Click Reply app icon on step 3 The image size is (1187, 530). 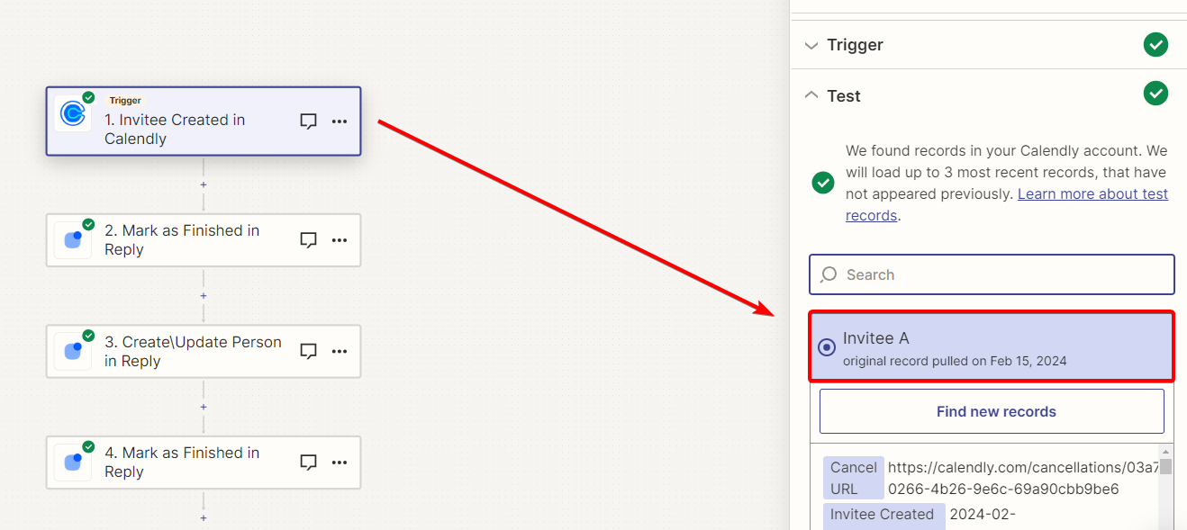tap(72, 351)
